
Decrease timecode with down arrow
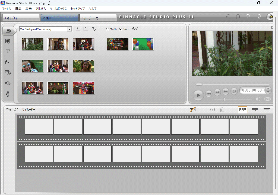tap(268, 92)
